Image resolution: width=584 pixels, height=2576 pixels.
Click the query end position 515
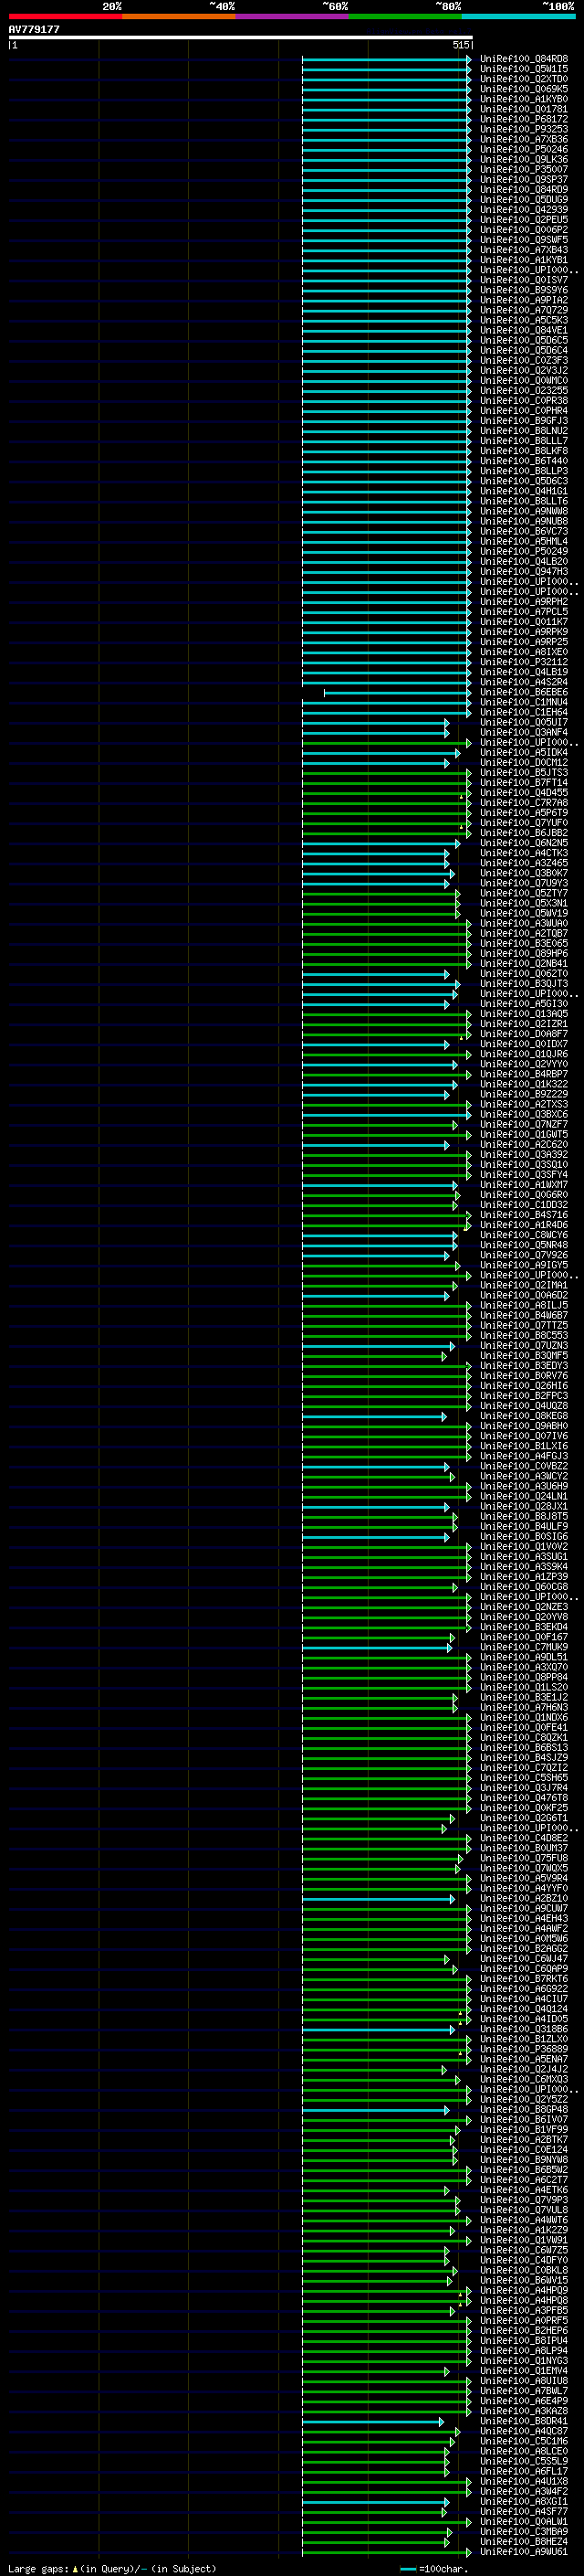click(x=460, y=45)
